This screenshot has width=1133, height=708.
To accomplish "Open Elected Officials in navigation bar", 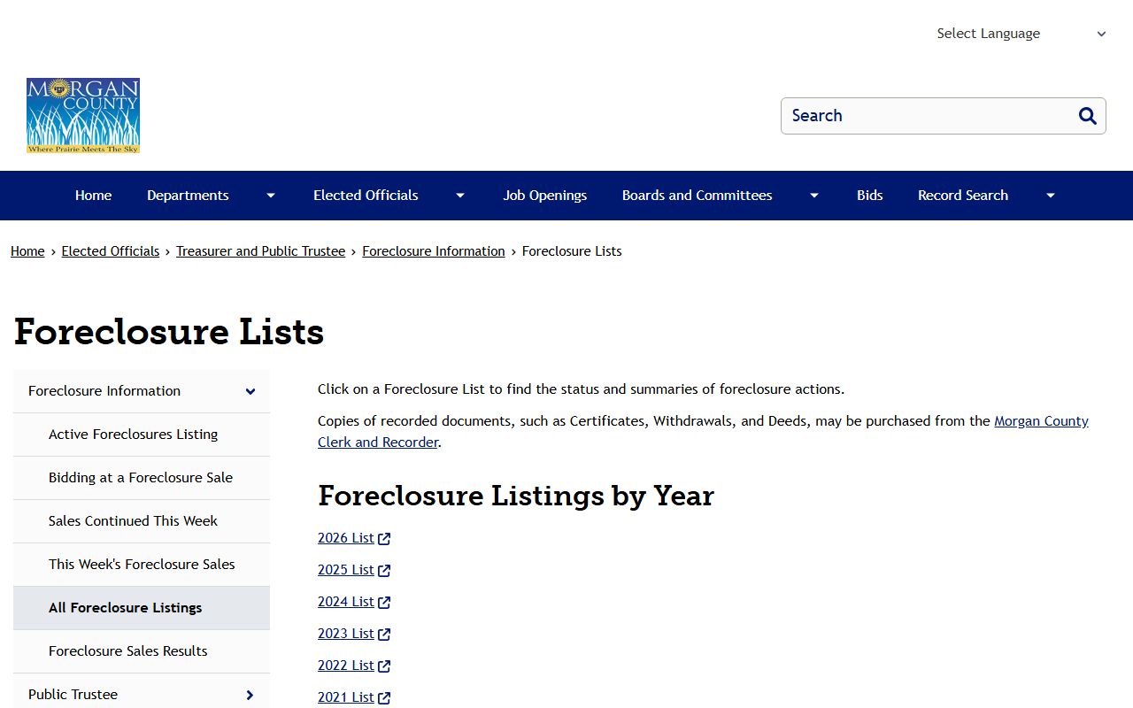I will pos(366,196).
